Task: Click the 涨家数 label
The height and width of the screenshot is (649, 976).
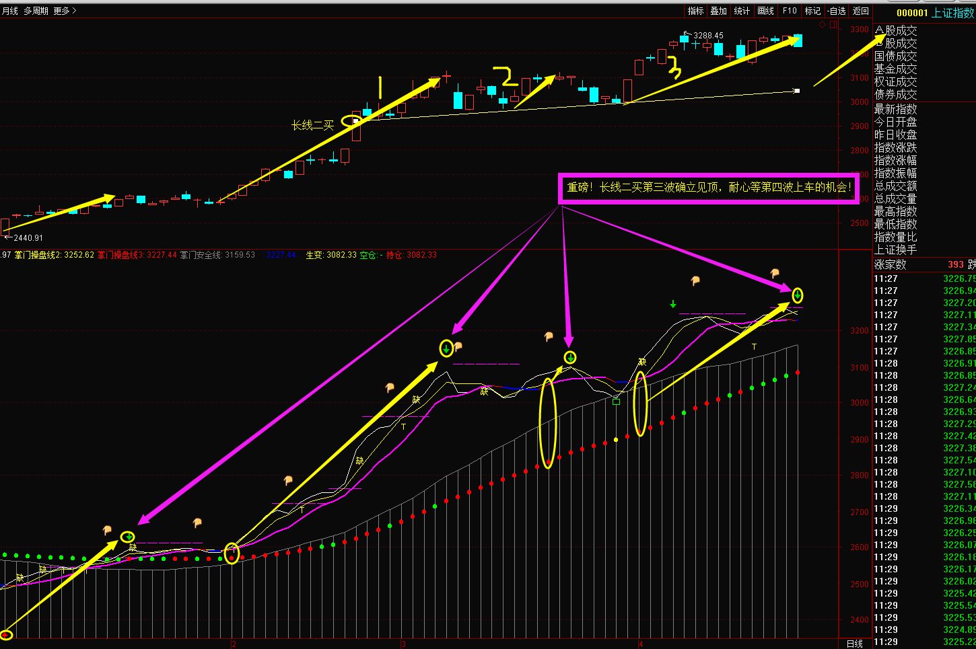Action: pos(890,265)
